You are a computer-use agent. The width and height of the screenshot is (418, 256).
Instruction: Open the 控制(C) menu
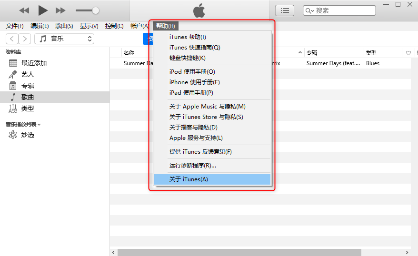pos(114,26)
